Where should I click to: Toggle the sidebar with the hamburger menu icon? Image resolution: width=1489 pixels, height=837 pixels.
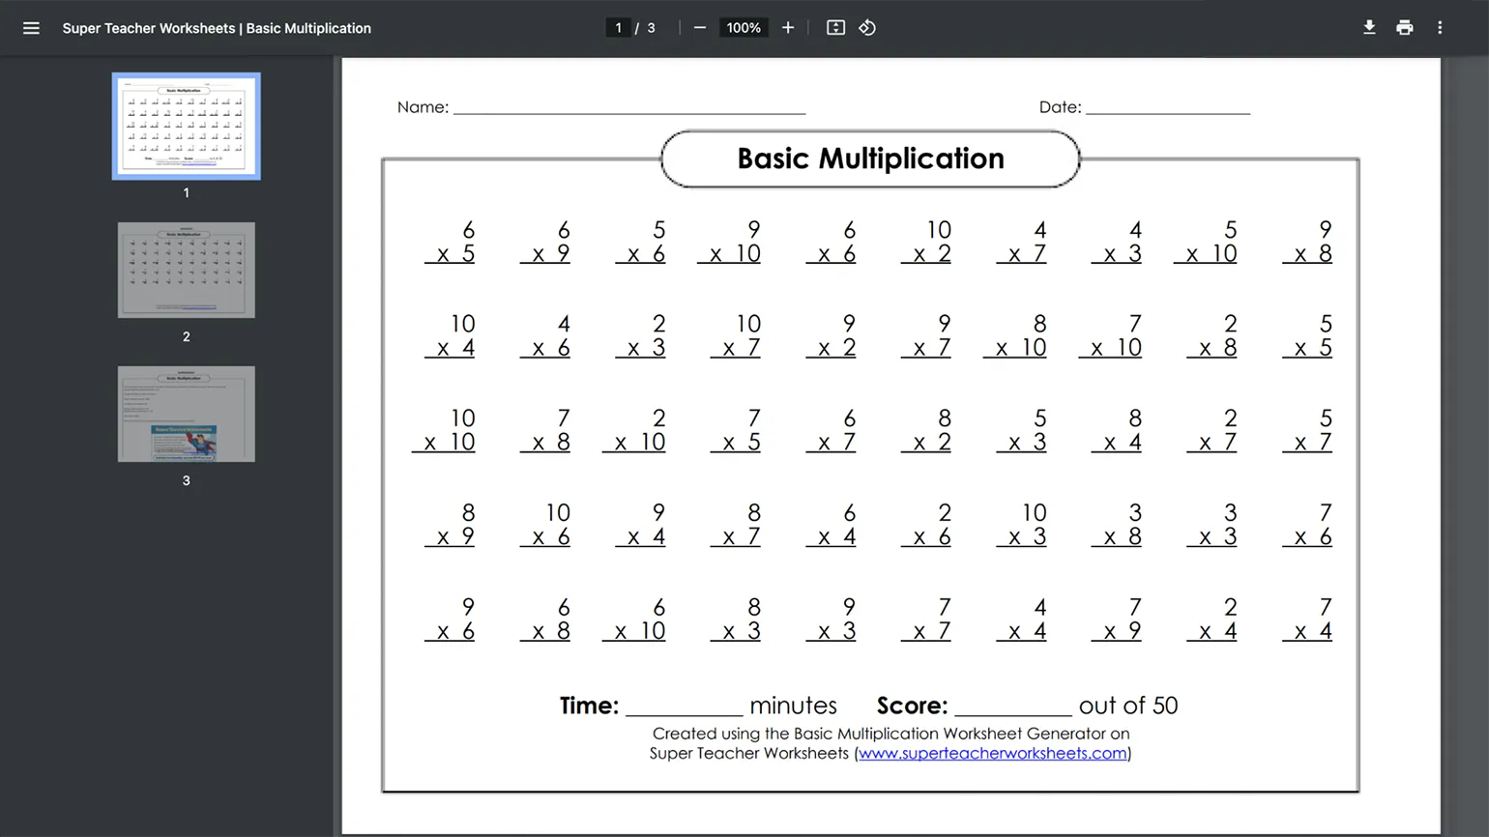click(x=31, y=28)
